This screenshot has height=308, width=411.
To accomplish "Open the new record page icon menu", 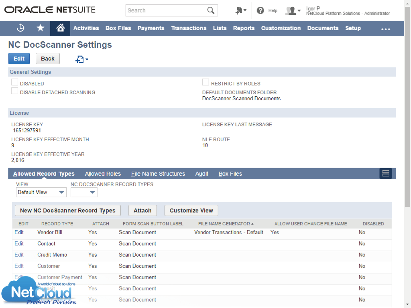I will point(82,59).
